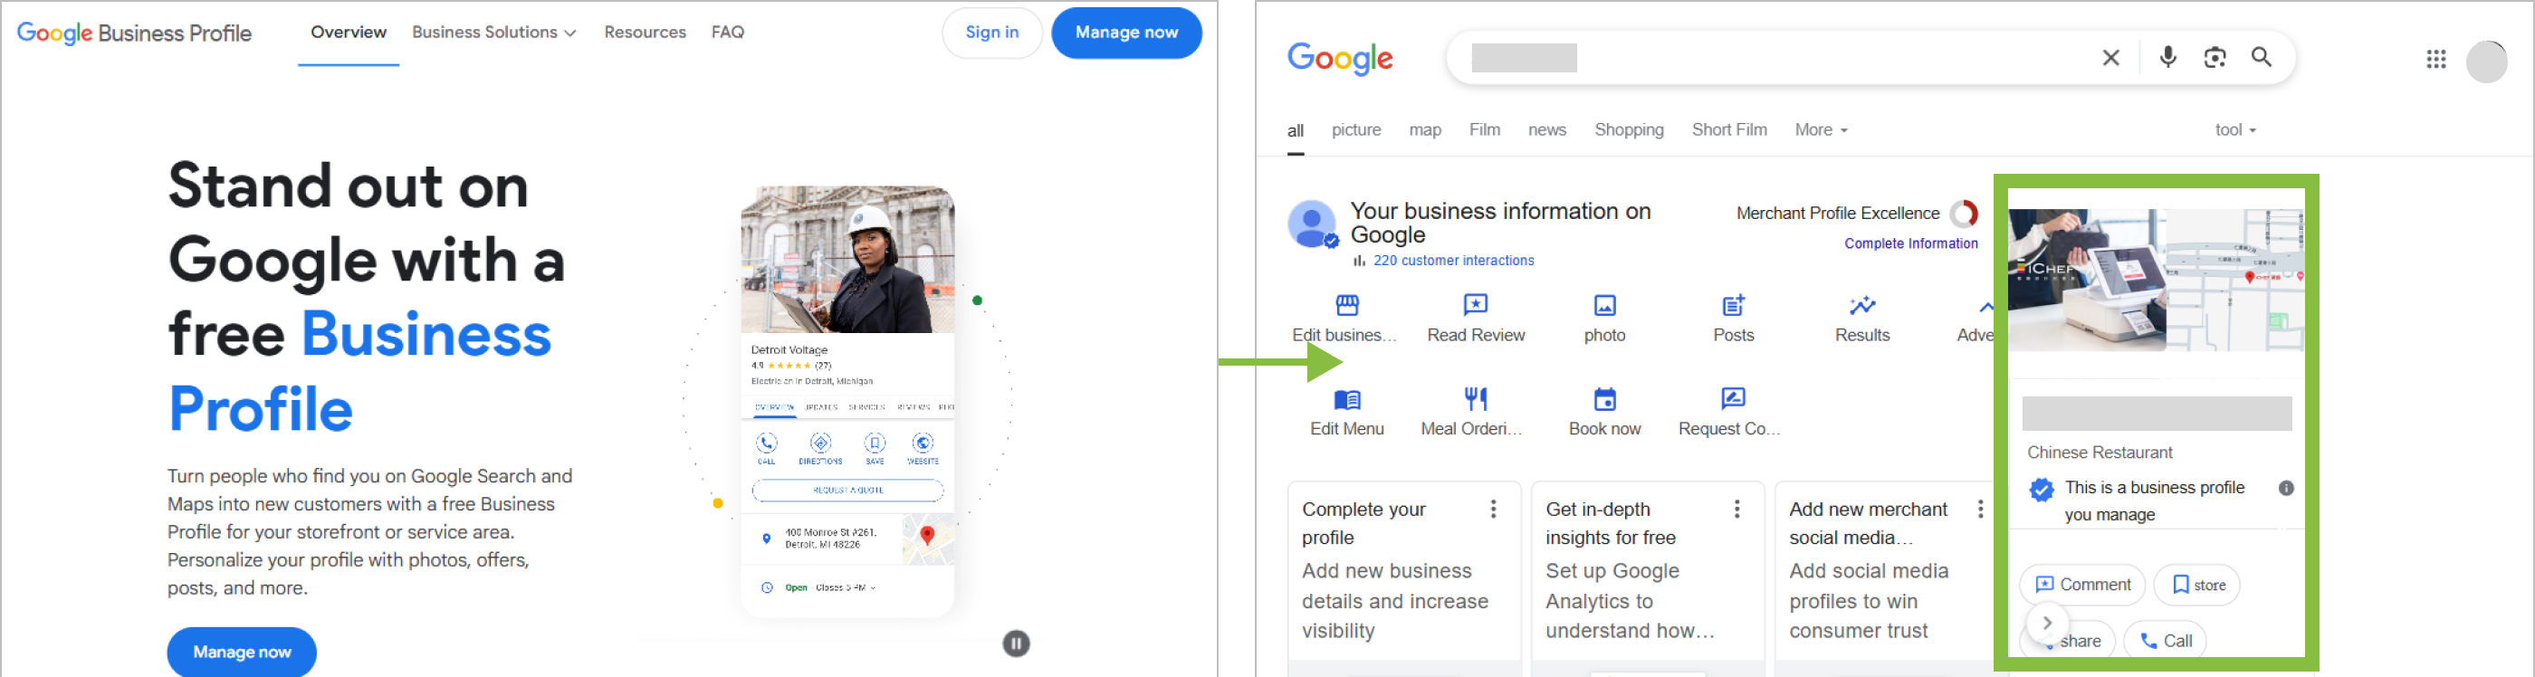Clear the search box with X icon
The height and width of the screenshot is (677, 2535).
pyautogui.click(x=2109, y=58)
